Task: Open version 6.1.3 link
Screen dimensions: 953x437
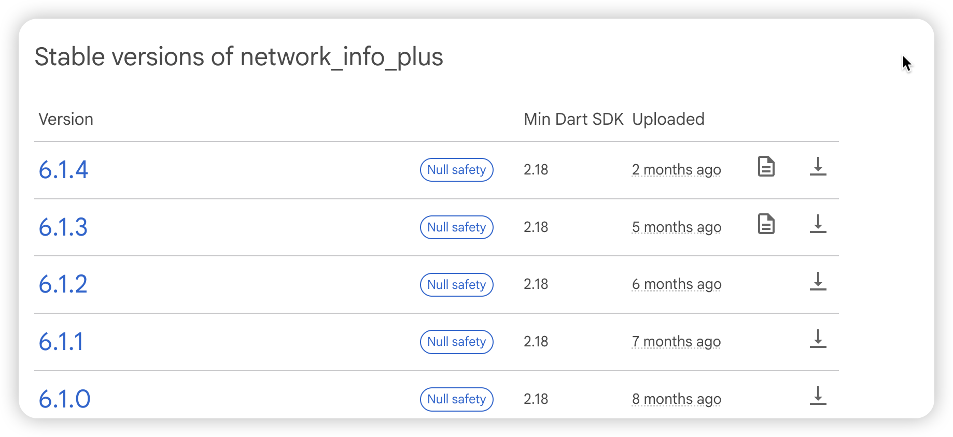Action: [63, 227]
